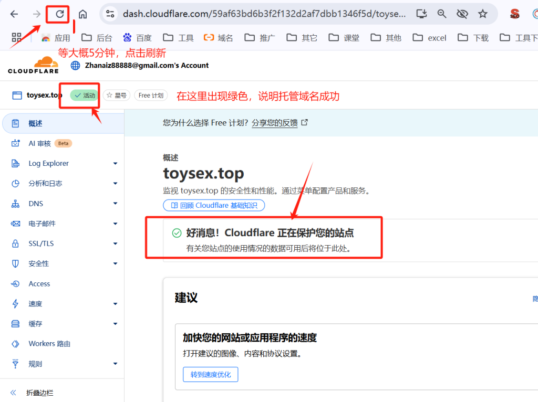Click the 安全性 shield icon
Screen dimensions: 538x402
pos(15,263)
